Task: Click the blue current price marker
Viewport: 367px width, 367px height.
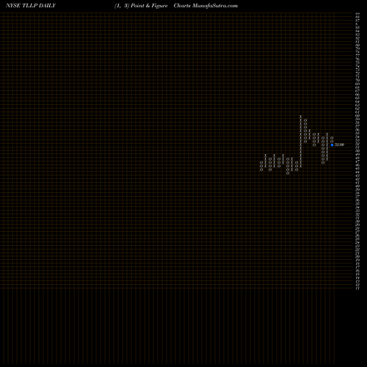Action: 332,145
